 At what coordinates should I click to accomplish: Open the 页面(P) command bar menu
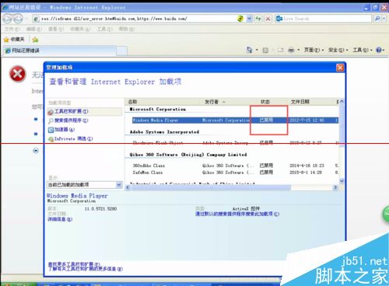[314, 50]
